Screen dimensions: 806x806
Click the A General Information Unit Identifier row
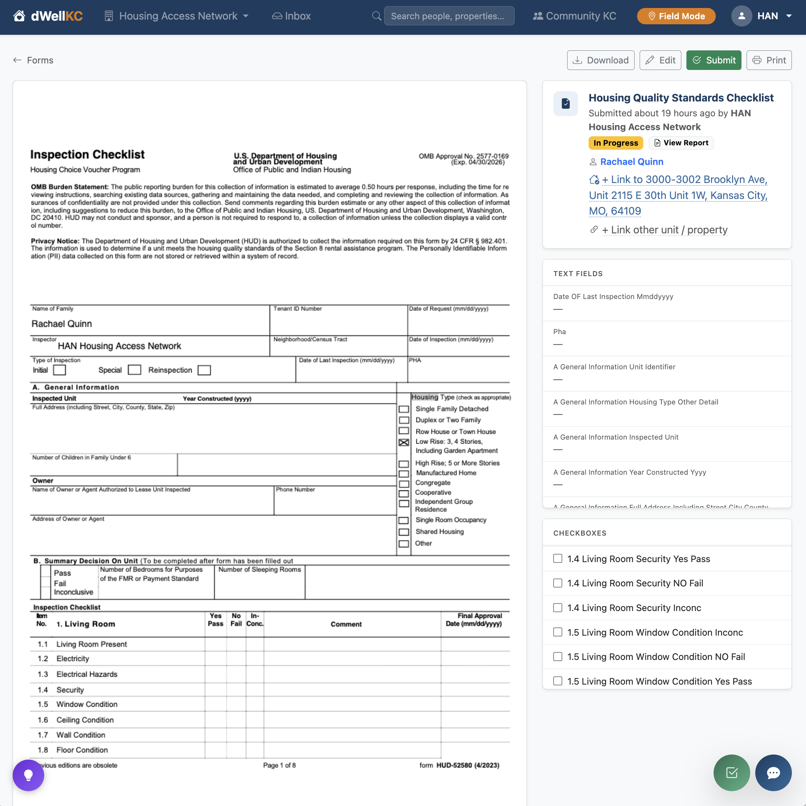point(667,373)
